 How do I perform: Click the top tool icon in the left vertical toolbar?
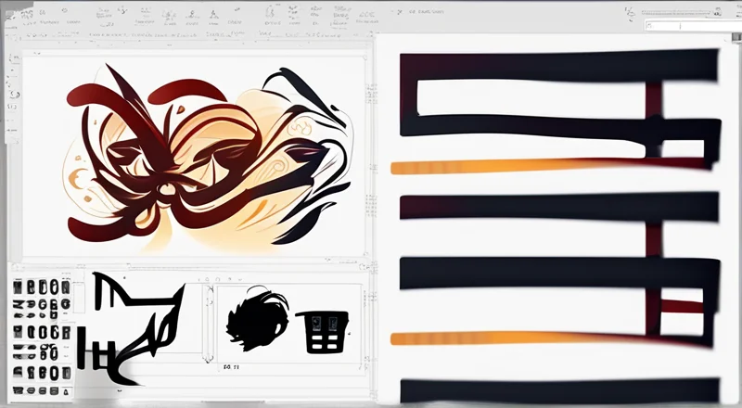pos(12,57)
